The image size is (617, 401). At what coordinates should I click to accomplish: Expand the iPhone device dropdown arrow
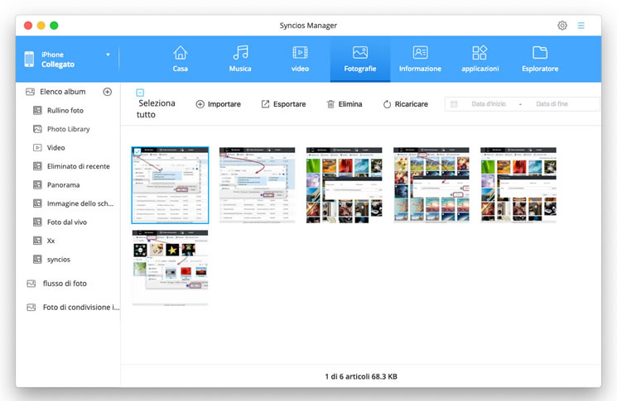[108, 55]
